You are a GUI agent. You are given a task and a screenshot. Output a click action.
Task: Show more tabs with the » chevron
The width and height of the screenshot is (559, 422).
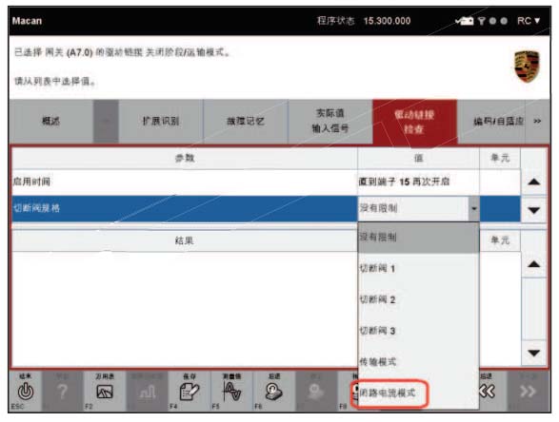pyautogui.click(x=537, y=122)
